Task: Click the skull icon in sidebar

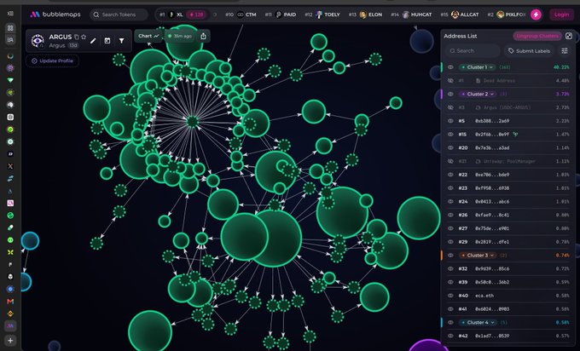Action: [x=10, y=277]
